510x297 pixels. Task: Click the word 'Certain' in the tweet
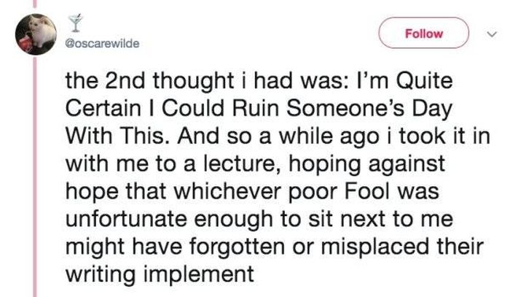click(103, 108)
